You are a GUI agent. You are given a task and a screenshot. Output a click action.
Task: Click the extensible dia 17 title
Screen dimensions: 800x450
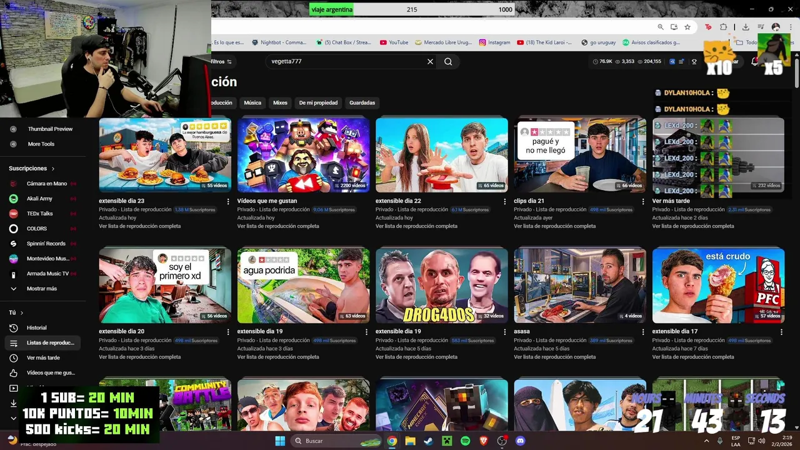tap(675, 331)
